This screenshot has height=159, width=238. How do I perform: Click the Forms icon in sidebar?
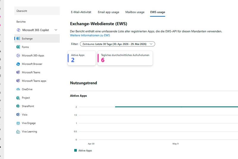[18, 47]
